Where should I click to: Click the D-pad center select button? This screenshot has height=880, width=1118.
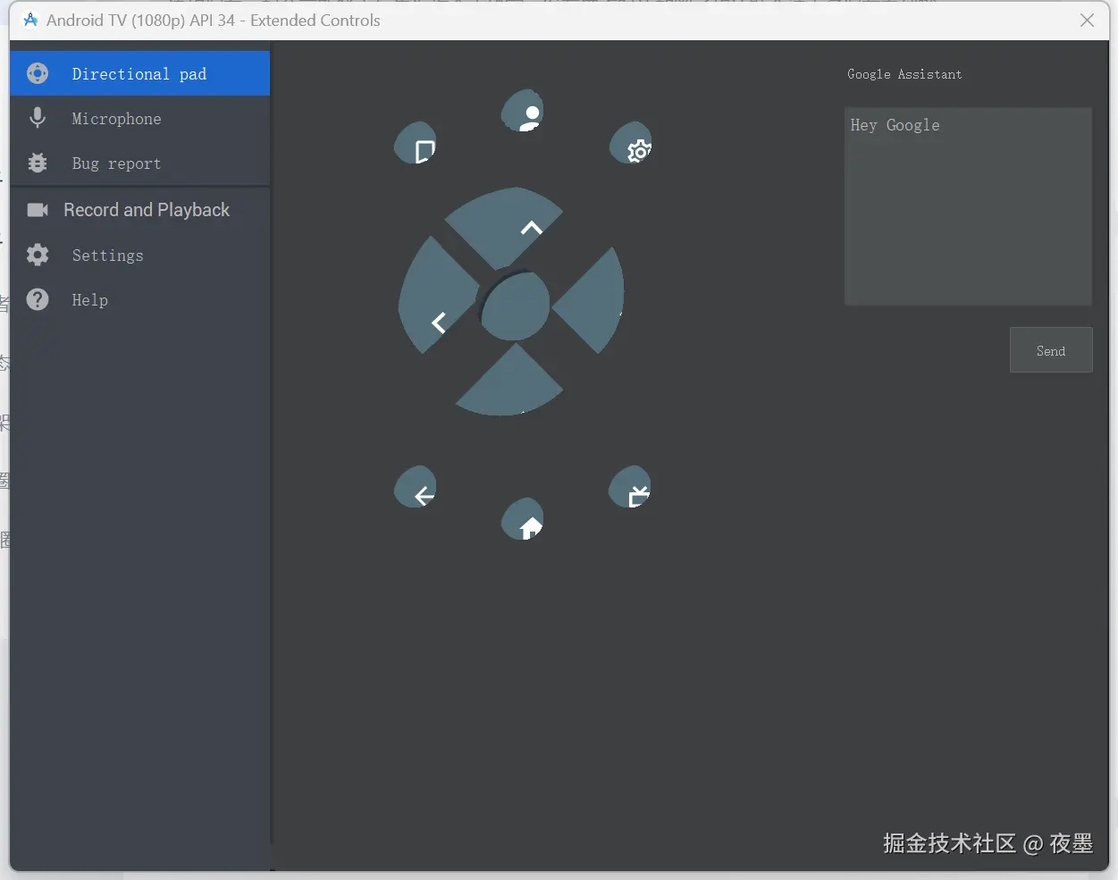coord(515,306)
